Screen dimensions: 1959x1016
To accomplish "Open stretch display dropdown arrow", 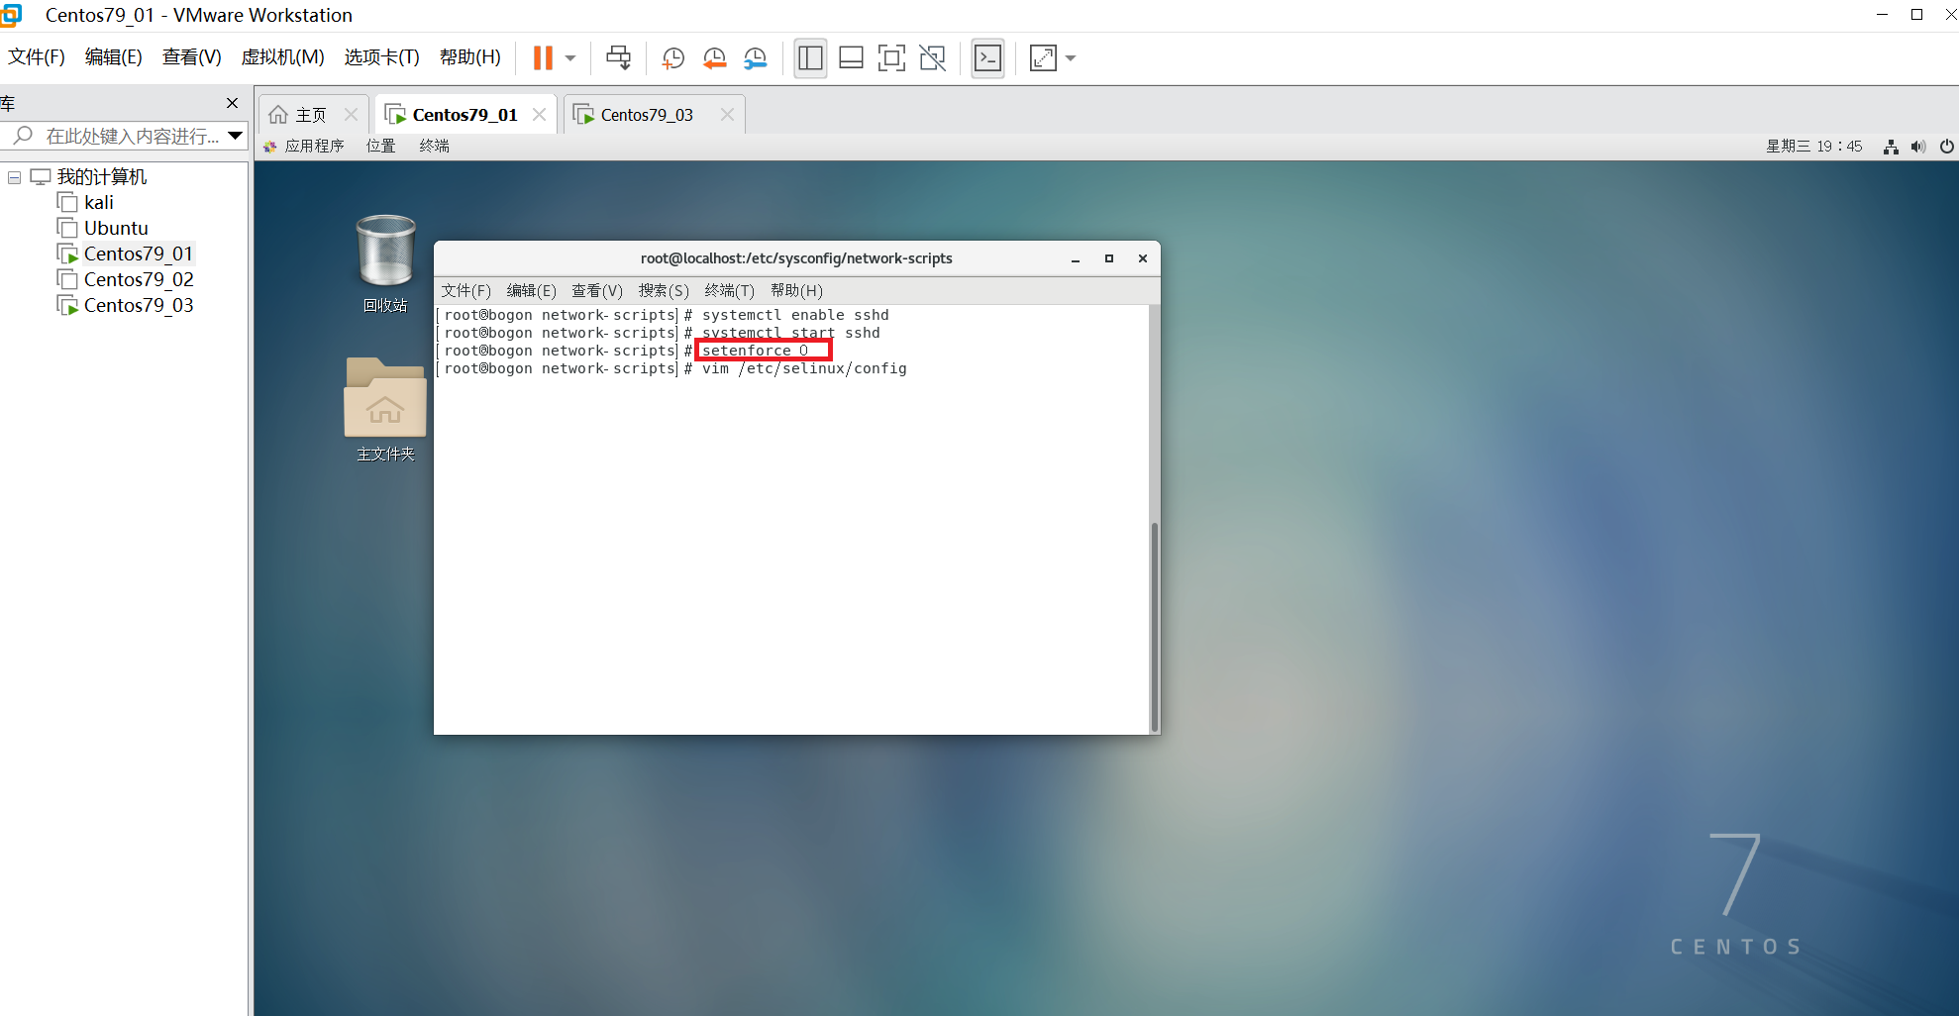I will (1071, 58).
